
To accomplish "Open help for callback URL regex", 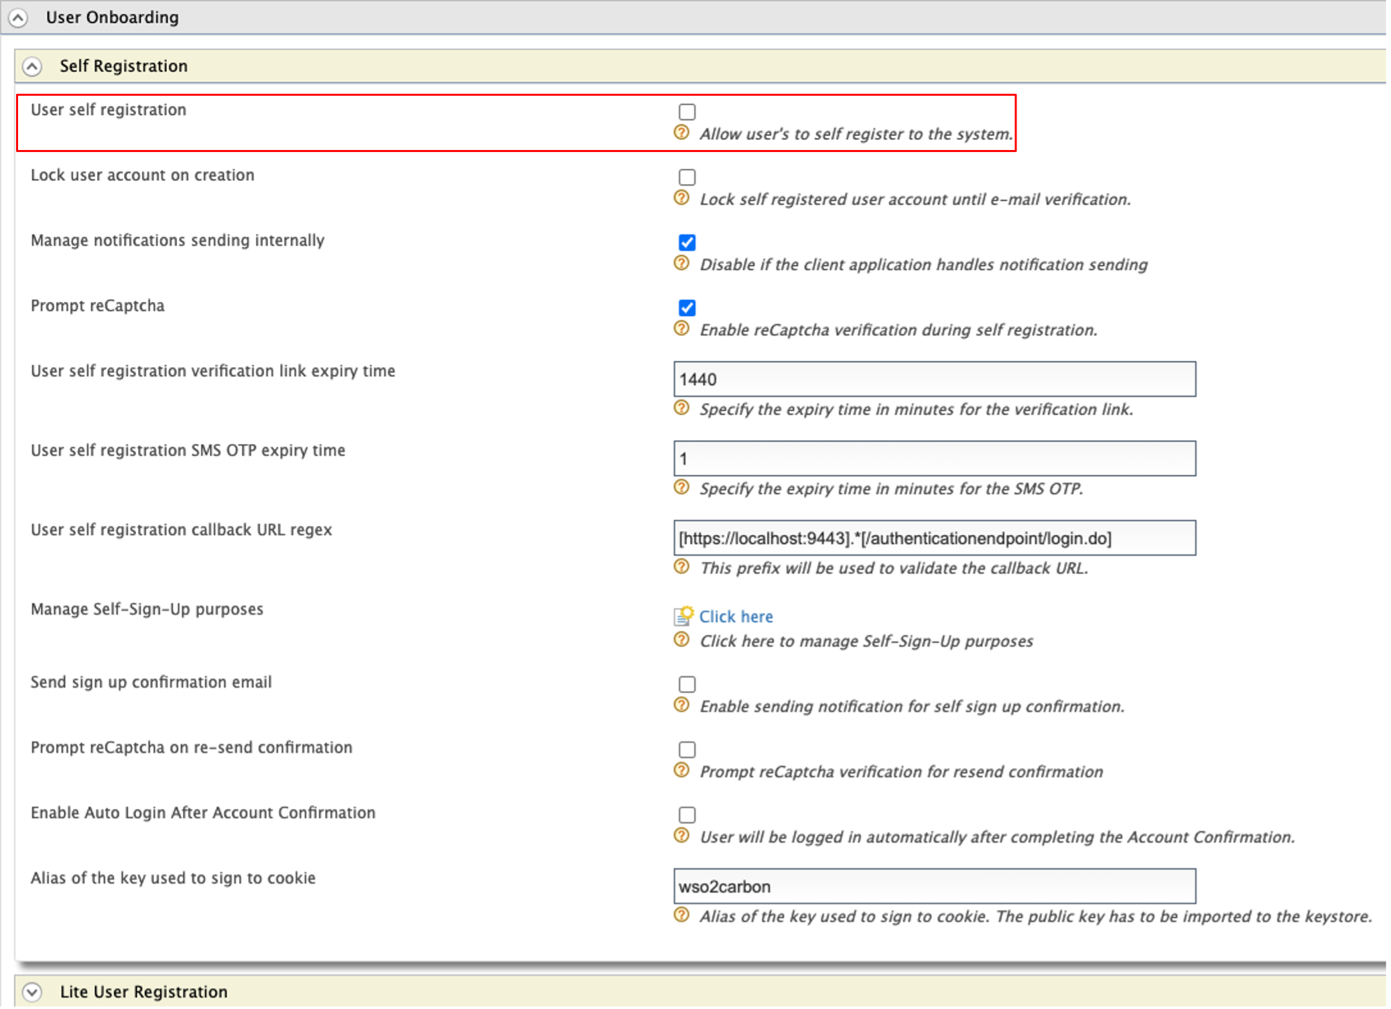I will (681, 568).
